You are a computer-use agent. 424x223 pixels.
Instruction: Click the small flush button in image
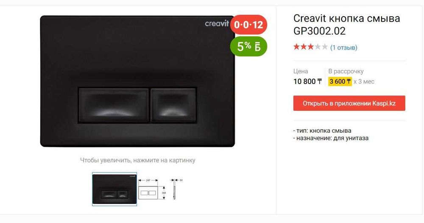(173, 105)
